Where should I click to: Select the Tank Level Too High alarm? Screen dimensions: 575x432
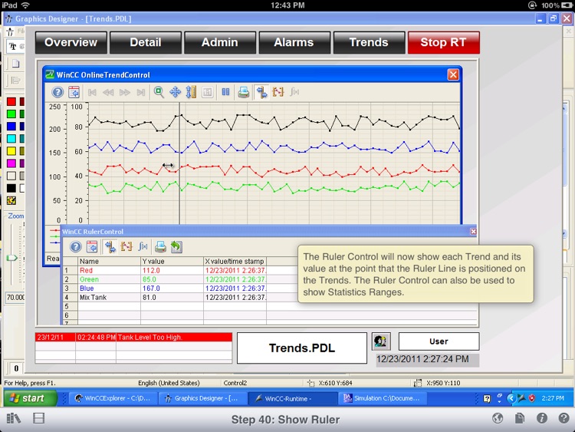pyautogui.click(x=133, y=338)
